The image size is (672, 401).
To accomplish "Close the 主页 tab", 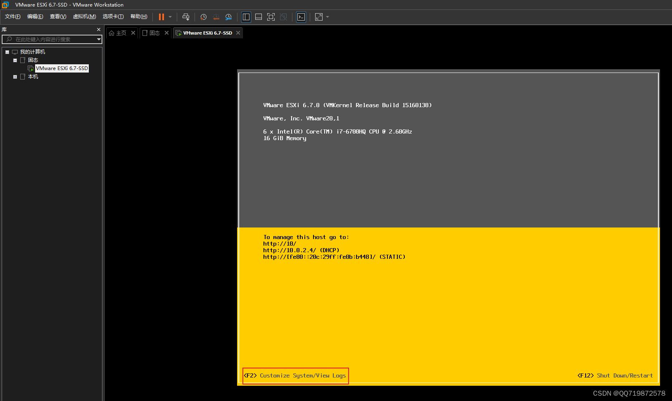I will click(133, 33).
